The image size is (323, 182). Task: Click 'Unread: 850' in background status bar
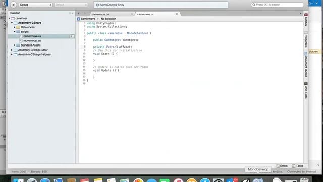(x=39, y=172)
